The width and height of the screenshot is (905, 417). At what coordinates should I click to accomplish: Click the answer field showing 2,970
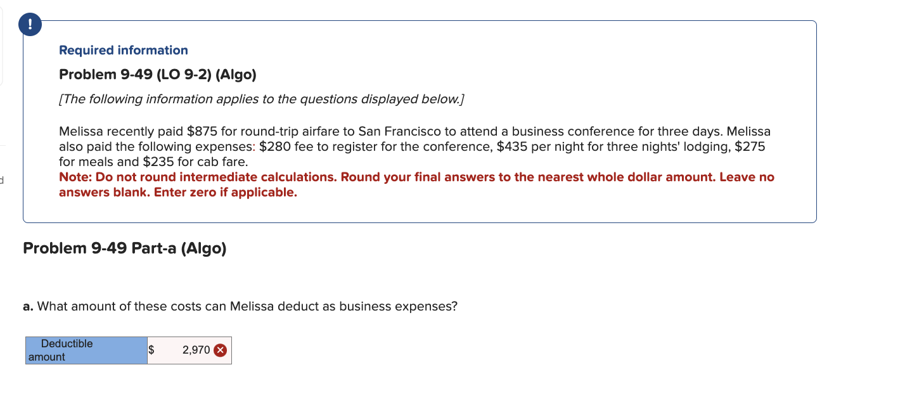pyautogui.click(x=189, y=349)
